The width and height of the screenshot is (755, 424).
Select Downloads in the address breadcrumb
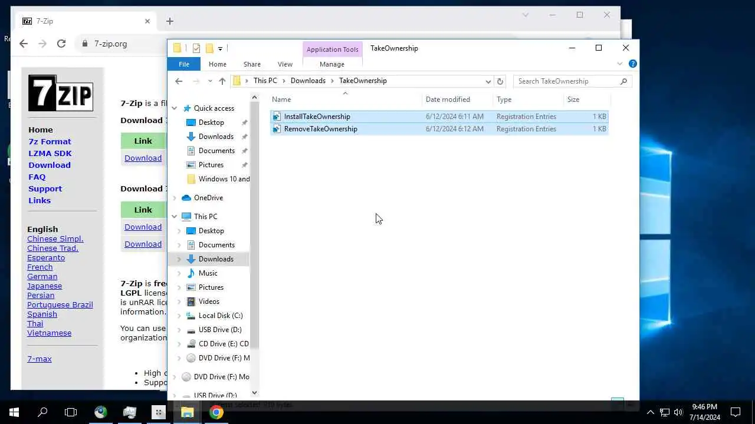[x=308, y=81]
